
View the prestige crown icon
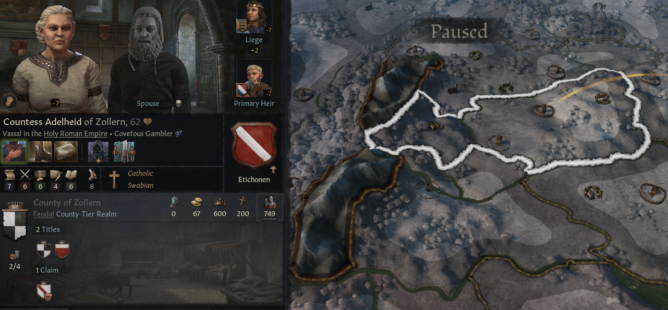[220, 202]
